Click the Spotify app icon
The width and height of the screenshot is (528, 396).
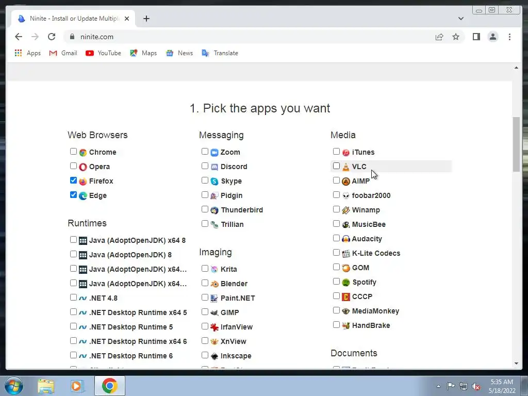pos(346,283)
